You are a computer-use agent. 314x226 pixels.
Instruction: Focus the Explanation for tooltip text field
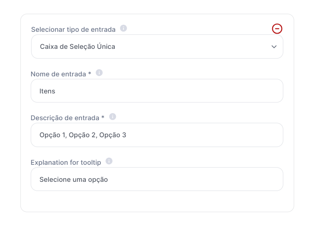pos(157,179)
